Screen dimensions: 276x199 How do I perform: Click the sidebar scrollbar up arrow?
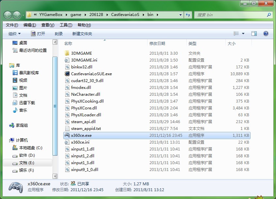pyautogui.click(x=55, y=42)
